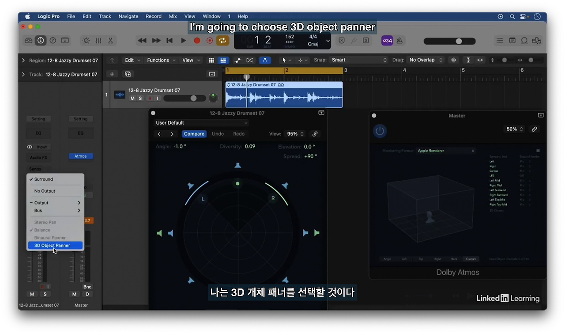Open the Track menu
The image size is (565, 334).
pyautogui.click(x=105, y=16)
